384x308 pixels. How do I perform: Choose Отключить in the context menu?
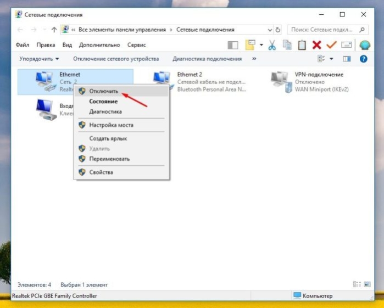click(121, 91)
